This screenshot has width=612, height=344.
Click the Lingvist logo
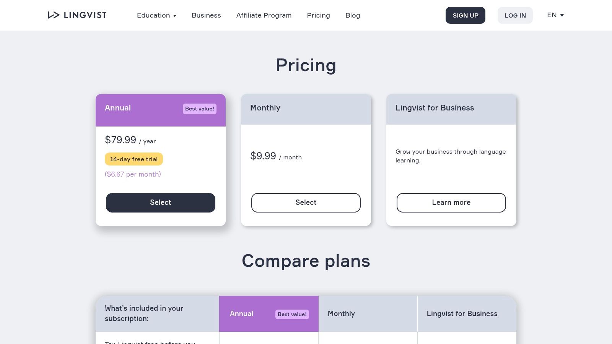[76, 15]
